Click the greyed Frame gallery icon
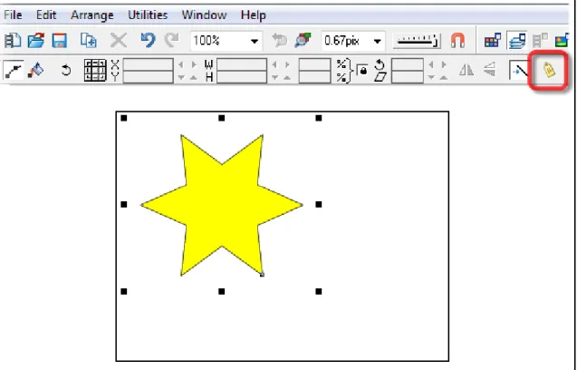Screen dimensions: 577x370 click(540, 41)
